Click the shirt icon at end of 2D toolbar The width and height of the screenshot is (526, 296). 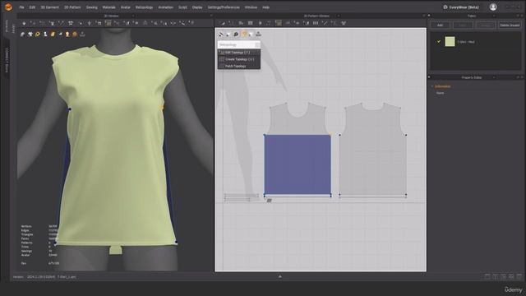[344, 23]
